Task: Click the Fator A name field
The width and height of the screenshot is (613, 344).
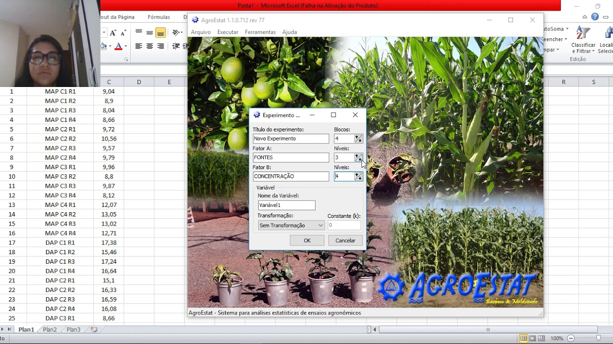Action: [x=291, y=157]
